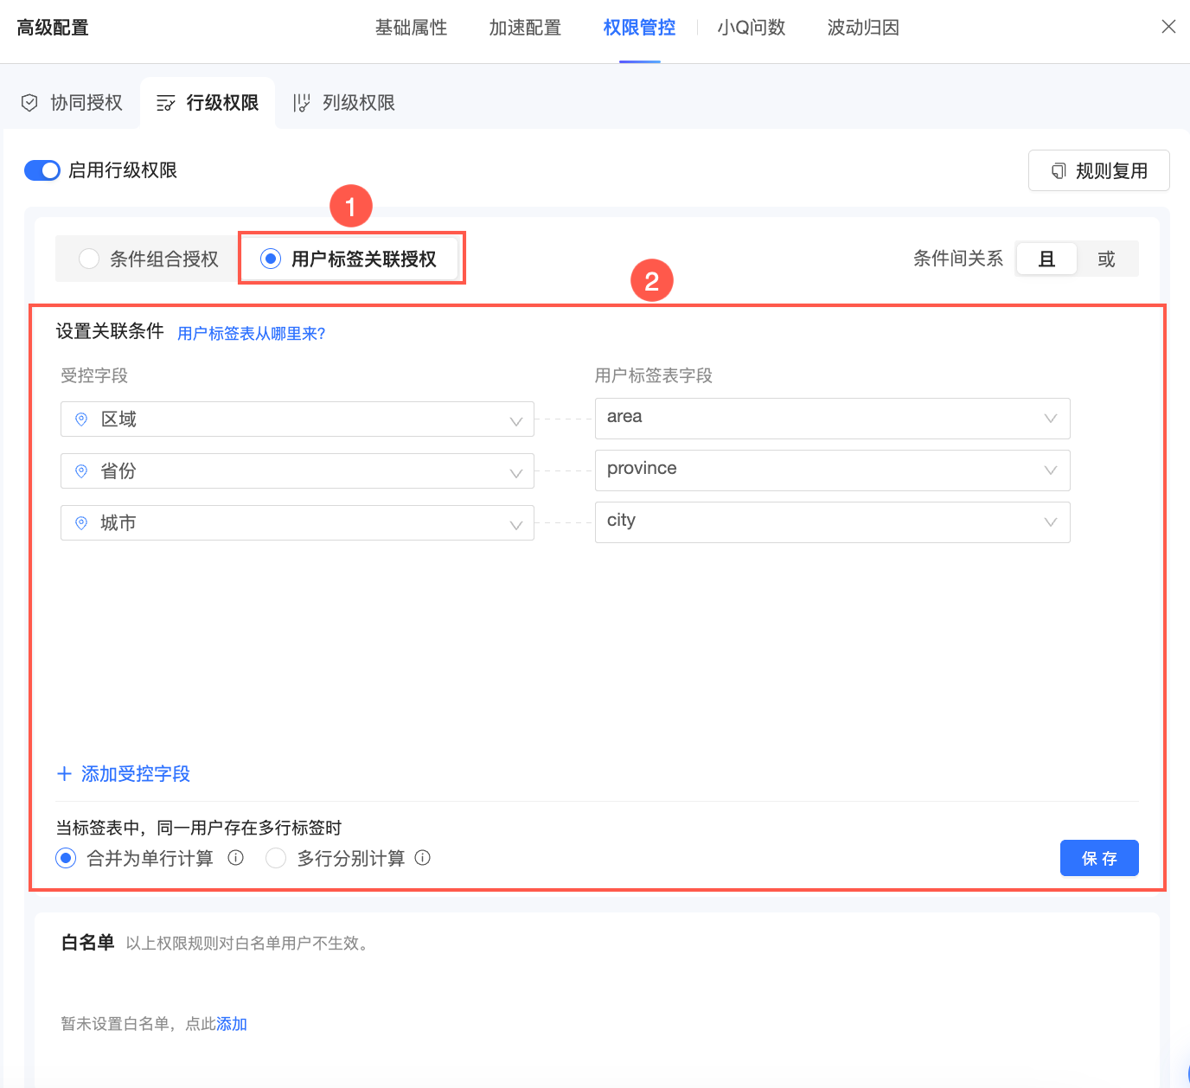1190x1088 pixels.
Task: Open the 省份 controlled field dropdown
Action: tap(297, 471)
